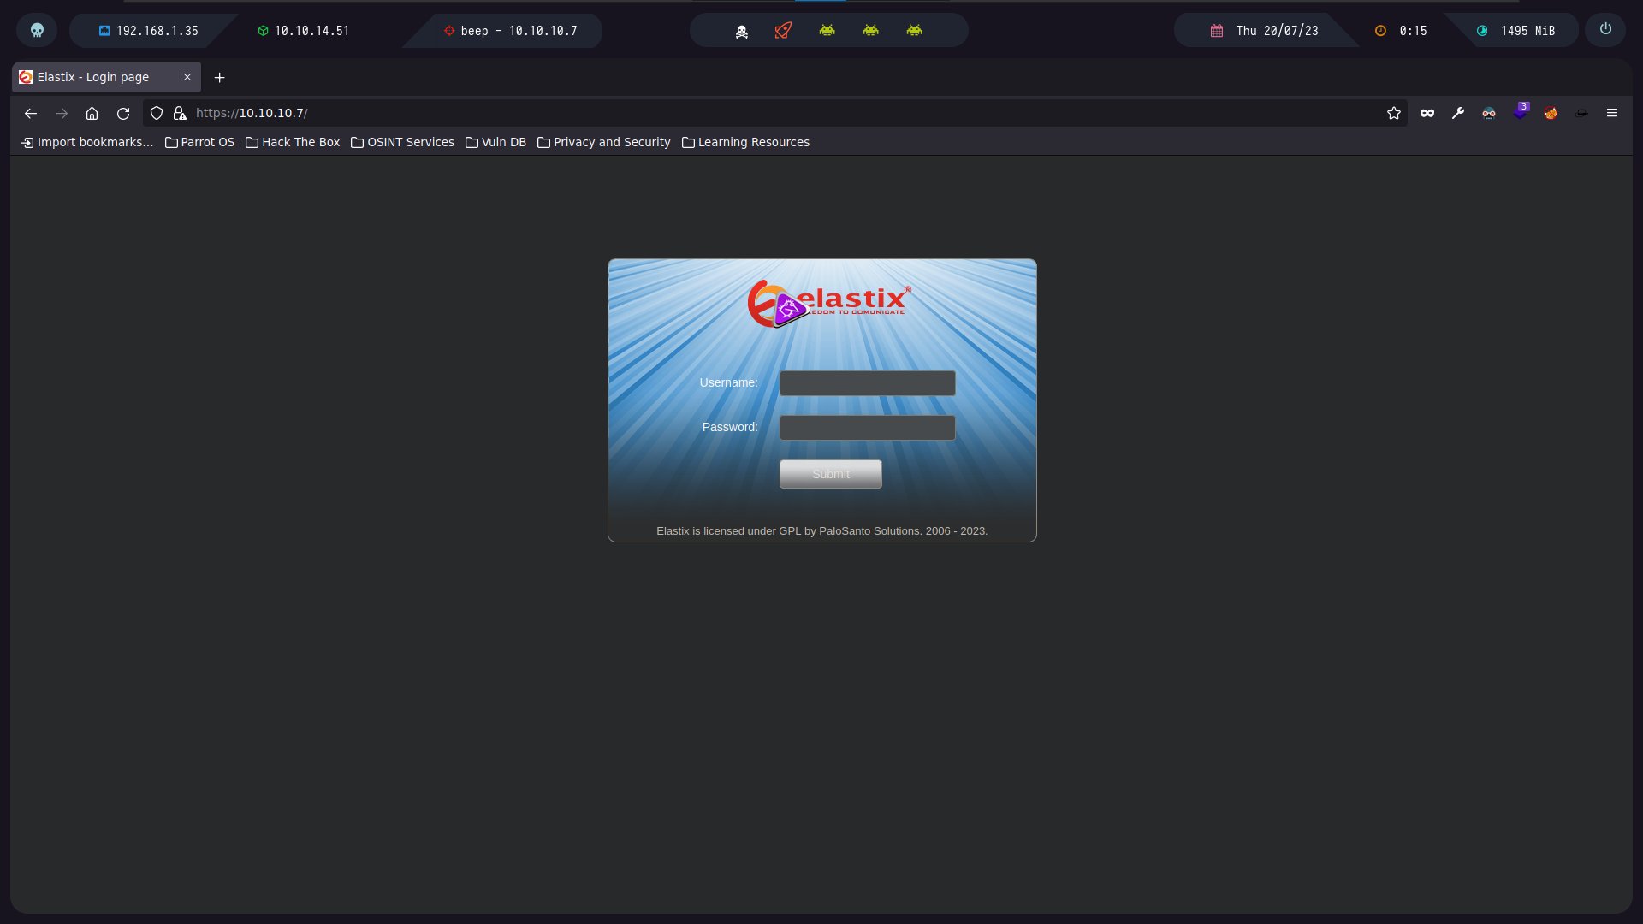This screenshot has height=924, width=1643.
Task: Open the wrench extension icon
Action: 1458,113
